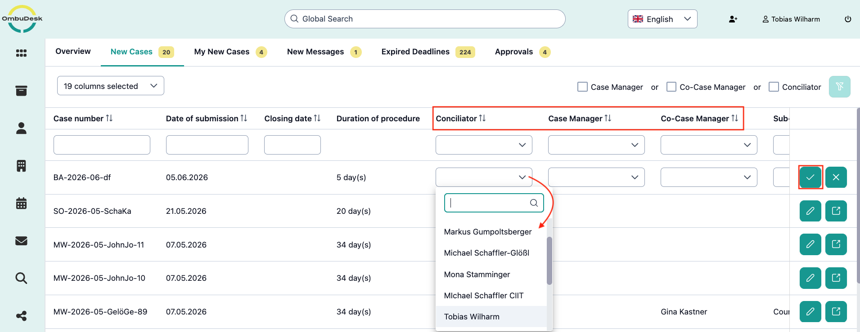
Task: Switch to the My New Cases tab
Action: (230, 52)
